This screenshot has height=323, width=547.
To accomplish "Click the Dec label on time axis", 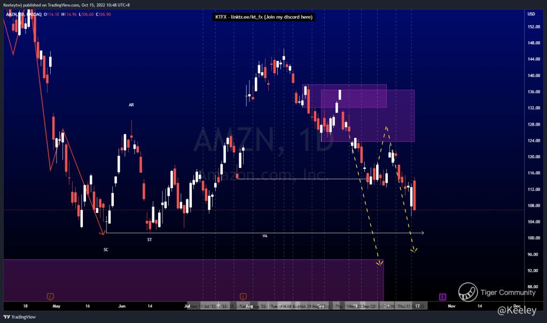I will 517,306.
